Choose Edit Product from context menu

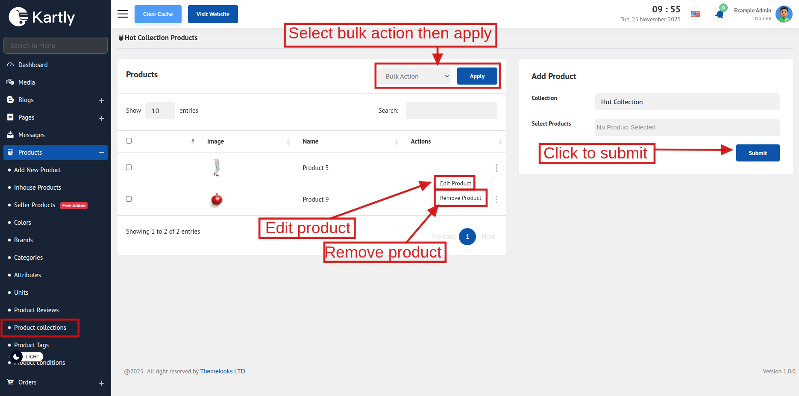(x=455, y=183)
